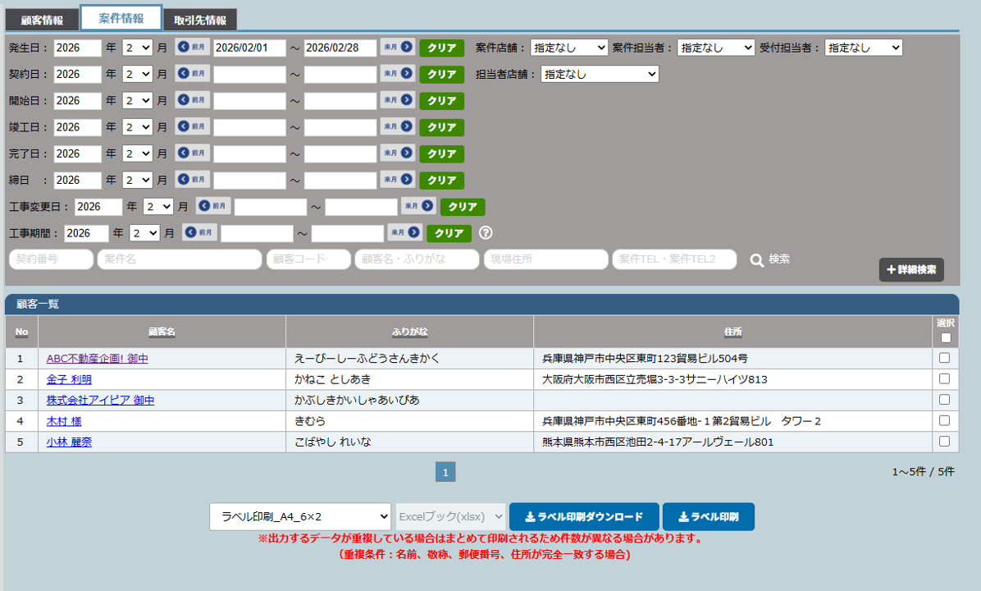Toggle the select-all checkbox in 選択 header

pyautogui.click(x=946, y=337)
